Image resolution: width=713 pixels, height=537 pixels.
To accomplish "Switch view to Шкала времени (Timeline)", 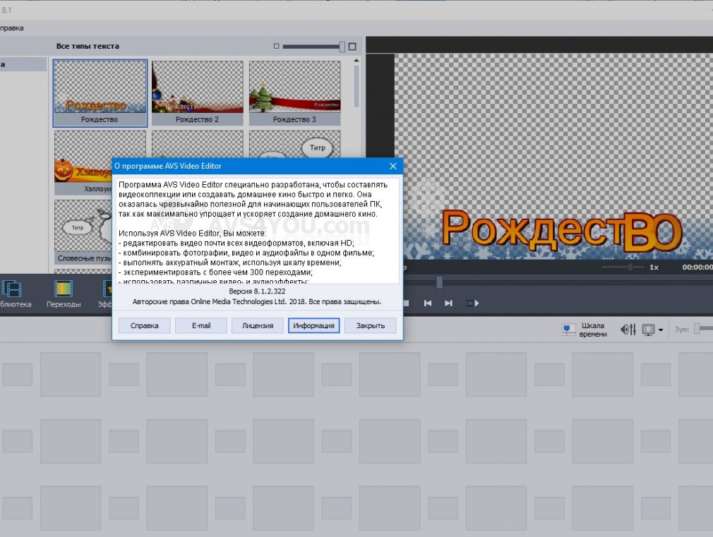I will tap(585, 330).
